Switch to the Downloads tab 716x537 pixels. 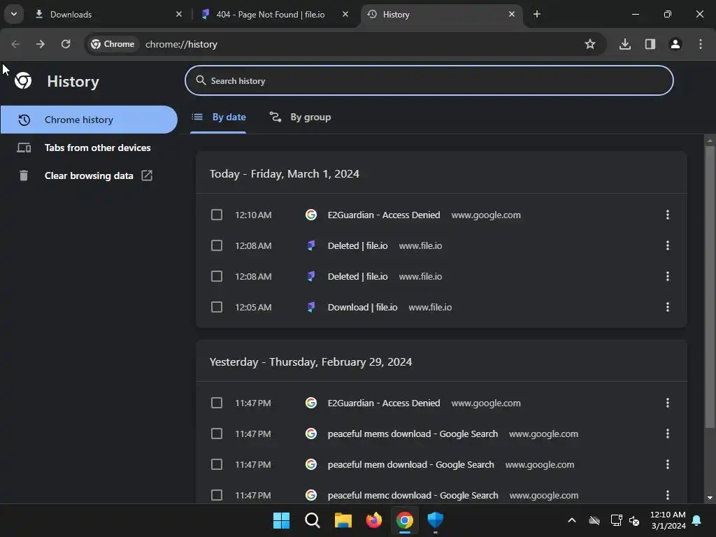(x=108, y=15)
